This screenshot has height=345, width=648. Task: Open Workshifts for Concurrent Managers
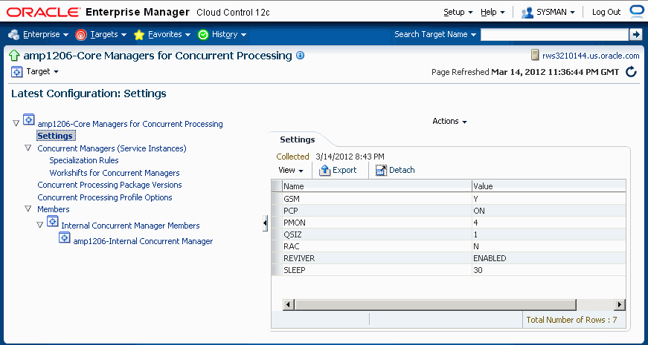(x=115, y=173)
